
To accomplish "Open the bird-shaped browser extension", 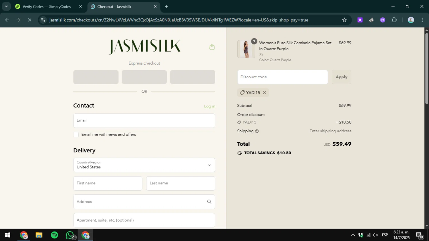I will point(371,20).
